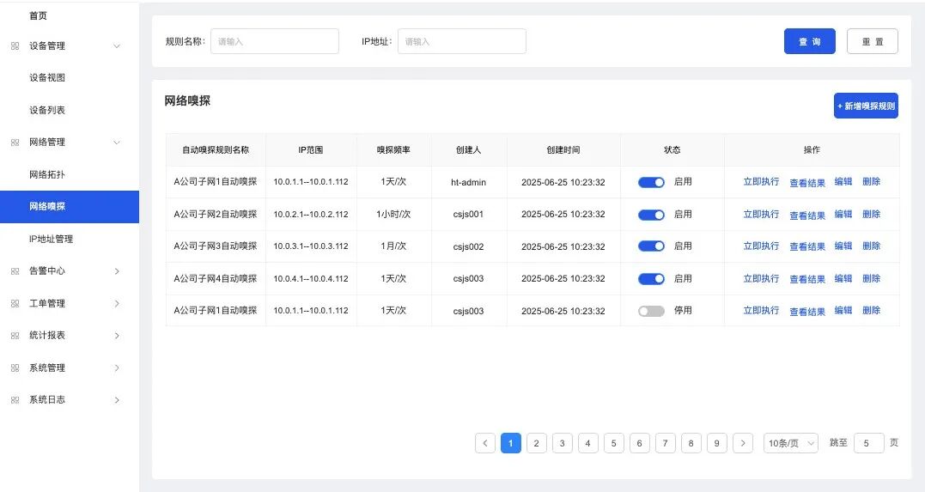Screen dimensions: 925x492
Task: Click the 告警中心 grid icon in sidebar
Action: click(x=15, y=271)
